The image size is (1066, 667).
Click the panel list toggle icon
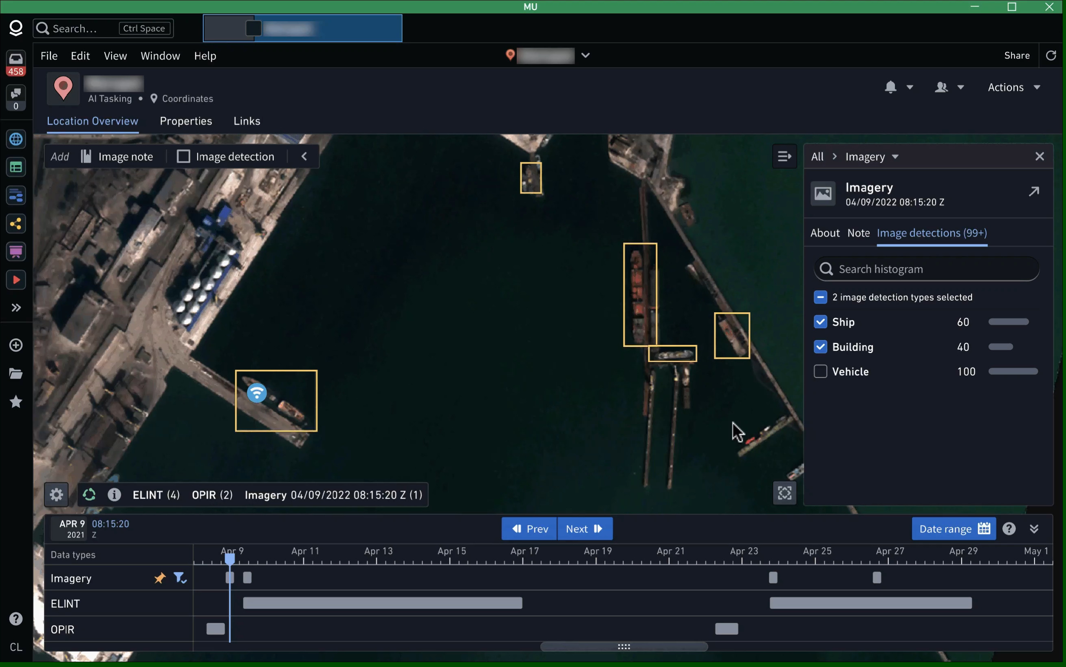784,156
